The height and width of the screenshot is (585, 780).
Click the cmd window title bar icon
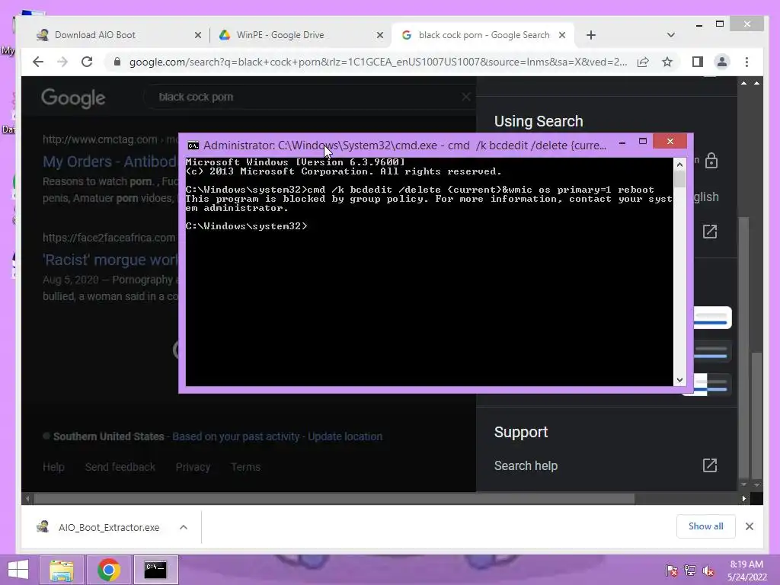(193, 145)
